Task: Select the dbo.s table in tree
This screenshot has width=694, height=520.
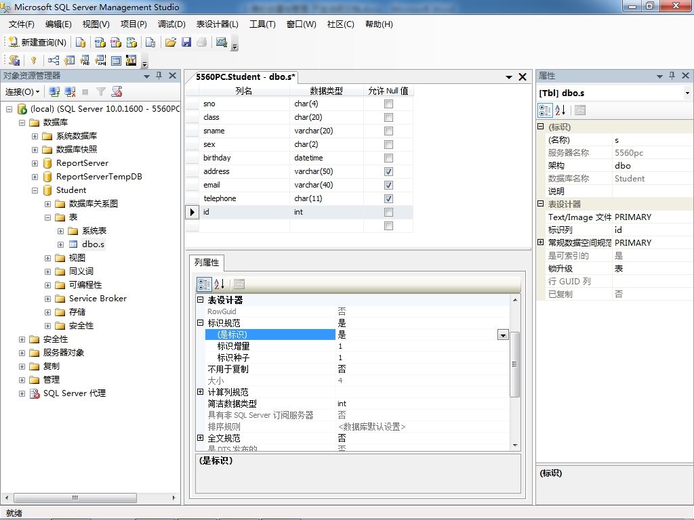Action: pyautogui.click(x=93, y=244)
